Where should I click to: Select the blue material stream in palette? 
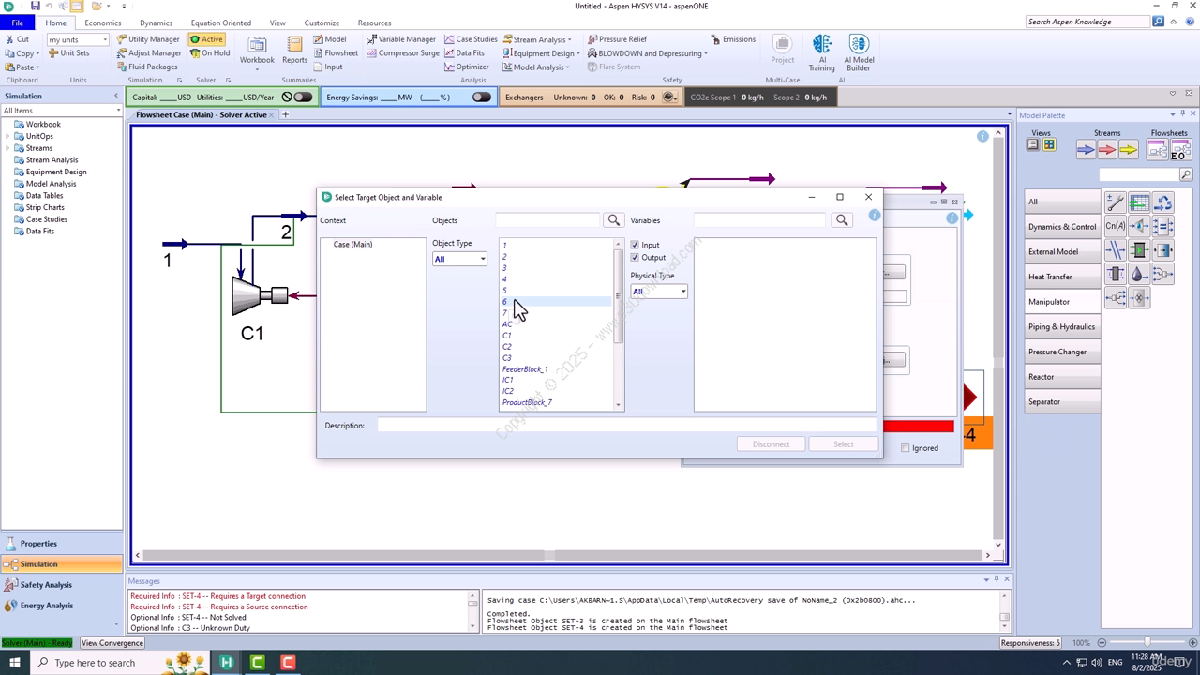click(x=1086, y=150)
